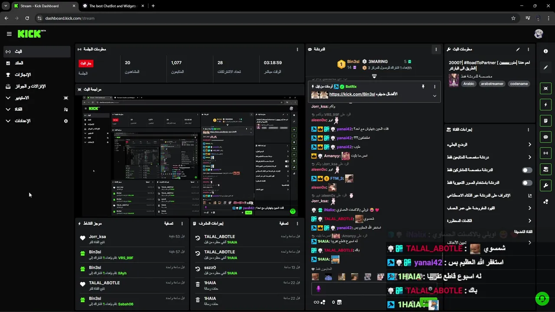This screenshot has width=555, height=312.
Task: Open a new browser tab
Action: click(153, 6)
